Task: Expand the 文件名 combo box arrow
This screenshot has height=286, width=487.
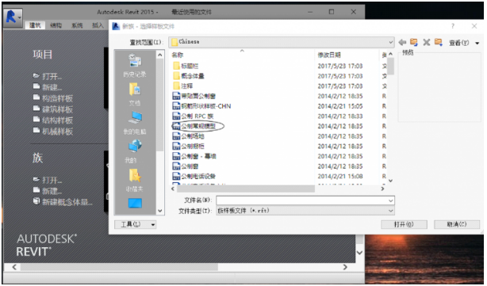Action: point(391,200)
